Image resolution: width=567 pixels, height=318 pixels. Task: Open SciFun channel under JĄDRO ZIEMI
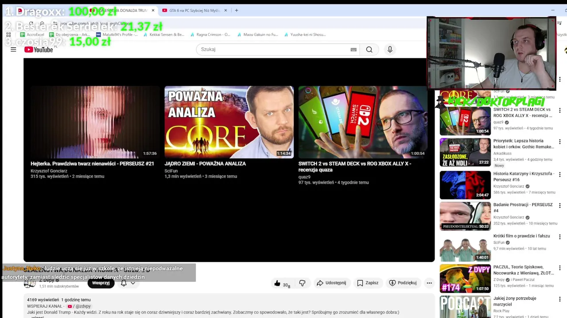click(171, 170)
